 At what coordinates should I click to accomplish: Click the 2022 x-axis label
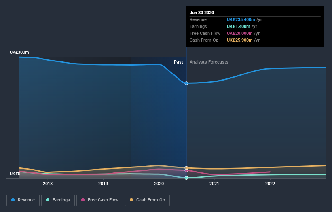(270, 184)
